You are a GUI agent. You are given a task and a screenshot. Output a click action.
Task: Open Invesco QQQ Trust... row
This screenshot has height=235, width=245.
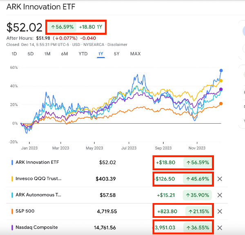(x=38, y=179)
